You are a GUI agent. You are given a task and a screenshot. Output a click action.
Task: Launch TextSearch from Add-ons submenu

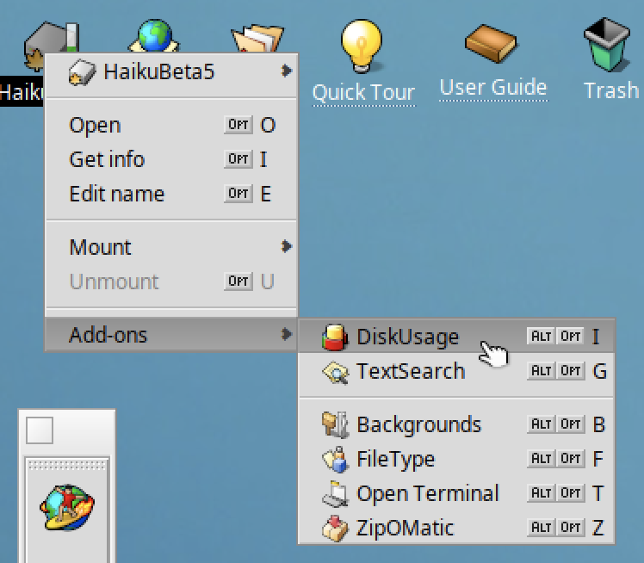[x=456, y=371]
